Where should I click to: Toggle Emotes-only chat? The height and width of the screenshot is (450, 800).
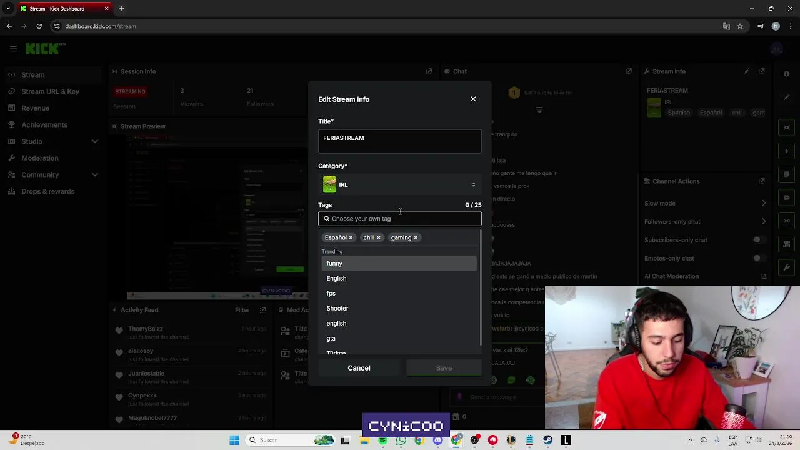click(x=759, y=258)
